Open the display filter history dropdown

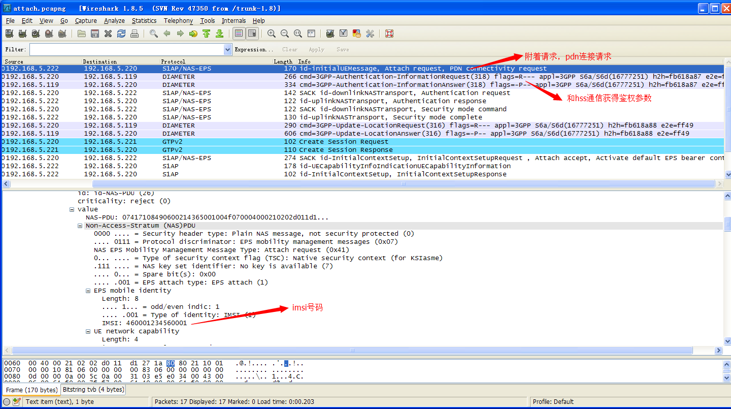coord(228,49)
